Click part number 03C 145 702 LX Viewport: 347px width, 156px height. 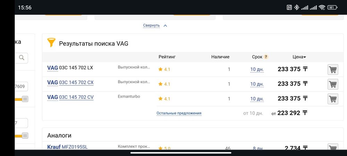[76, 68]
